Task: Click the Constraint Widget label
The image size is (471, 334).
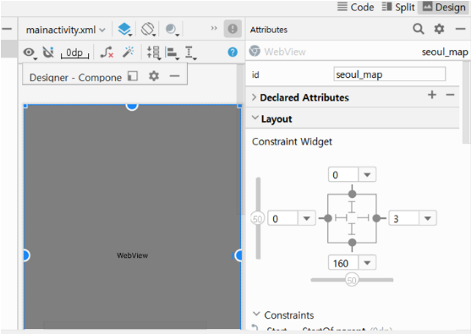Action: point(292,141)
